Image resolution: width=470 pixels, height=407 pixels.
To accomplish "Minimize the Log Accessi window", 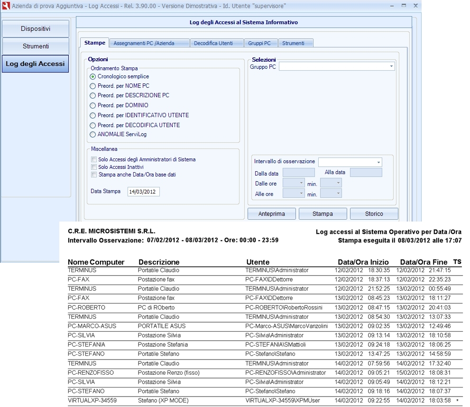I will (392, 5).
